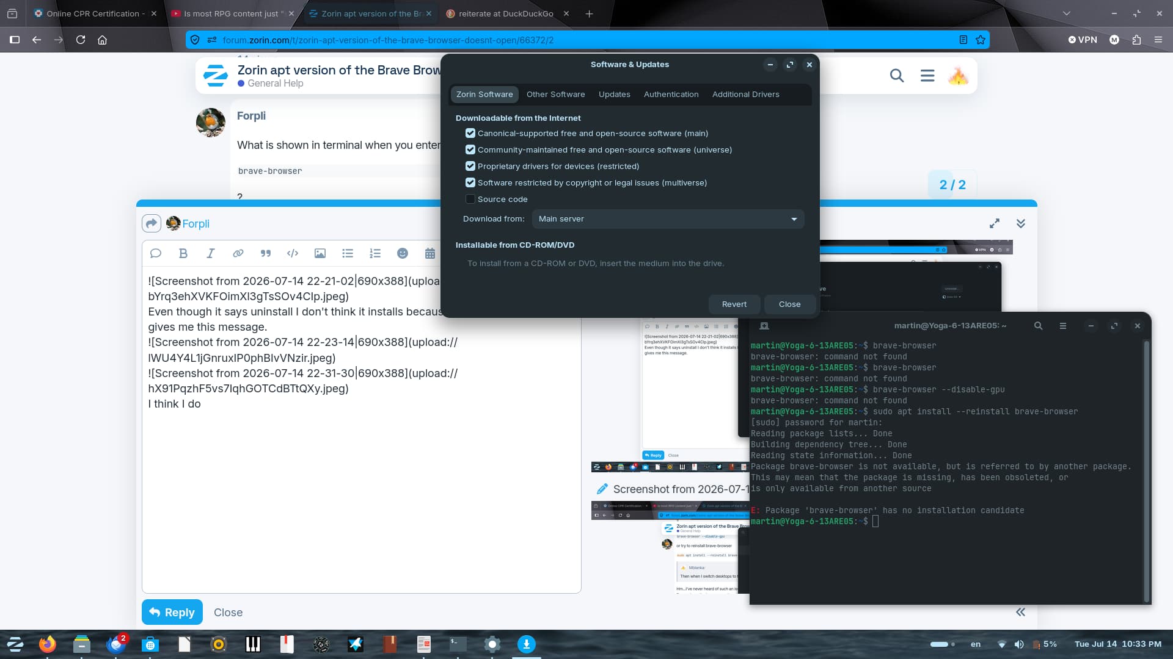Open reader view icon in address bar
1173x659 pixels.
coord(963,40)
